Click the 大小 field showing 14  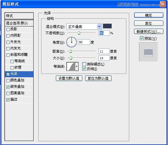104,58
